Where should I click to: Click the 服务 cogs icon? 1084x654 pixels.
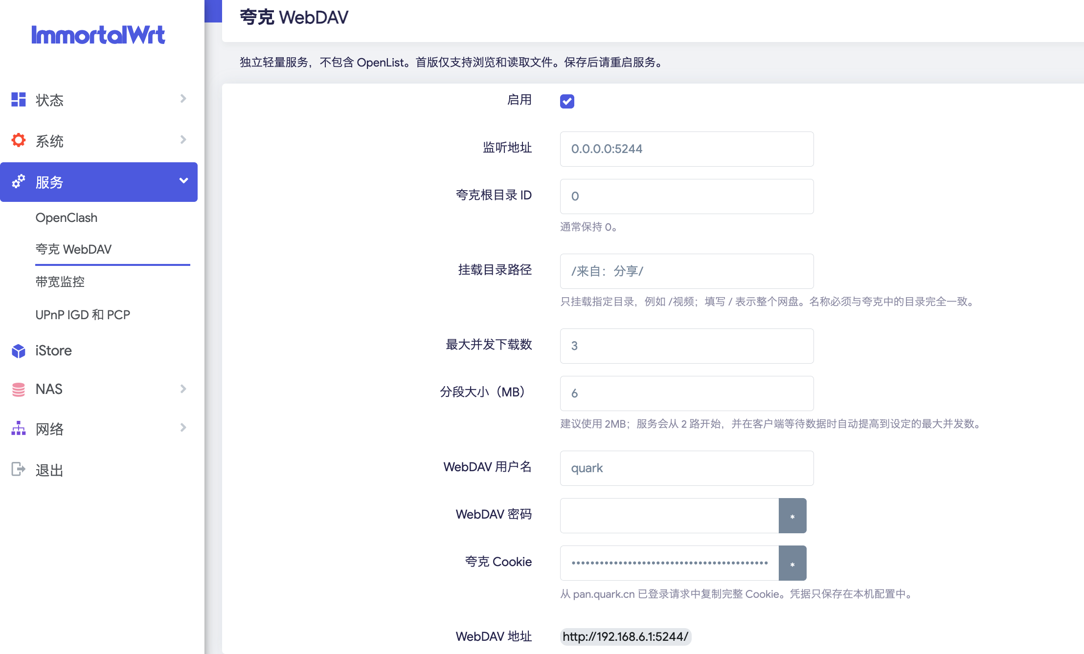pyautogui.click(x=19, y=181)
